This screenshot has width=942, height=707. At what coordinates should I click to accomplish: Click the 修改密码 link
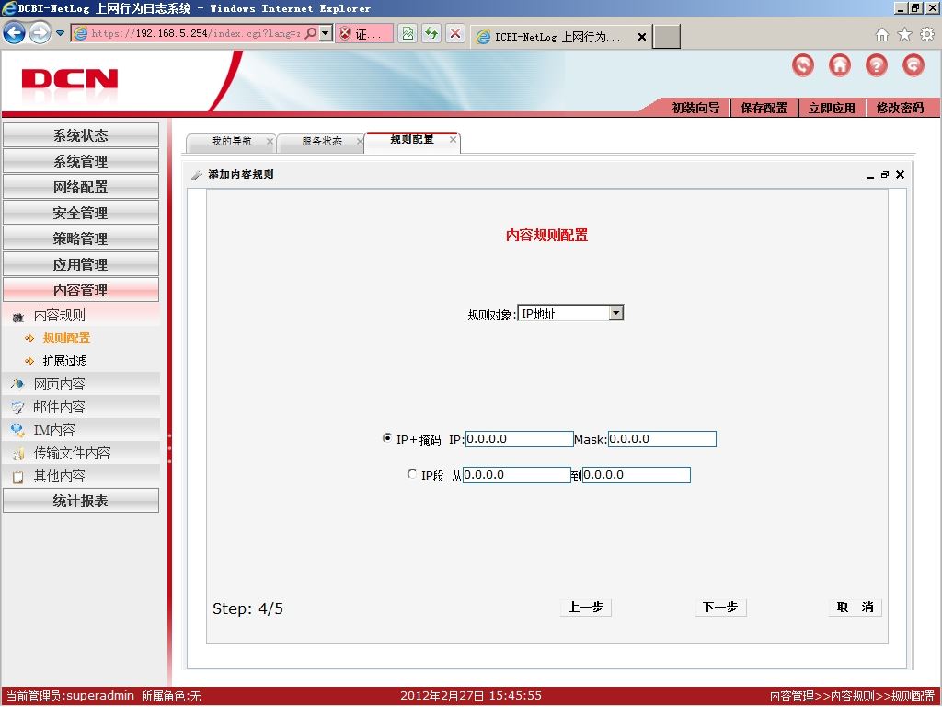pos(900,109)
